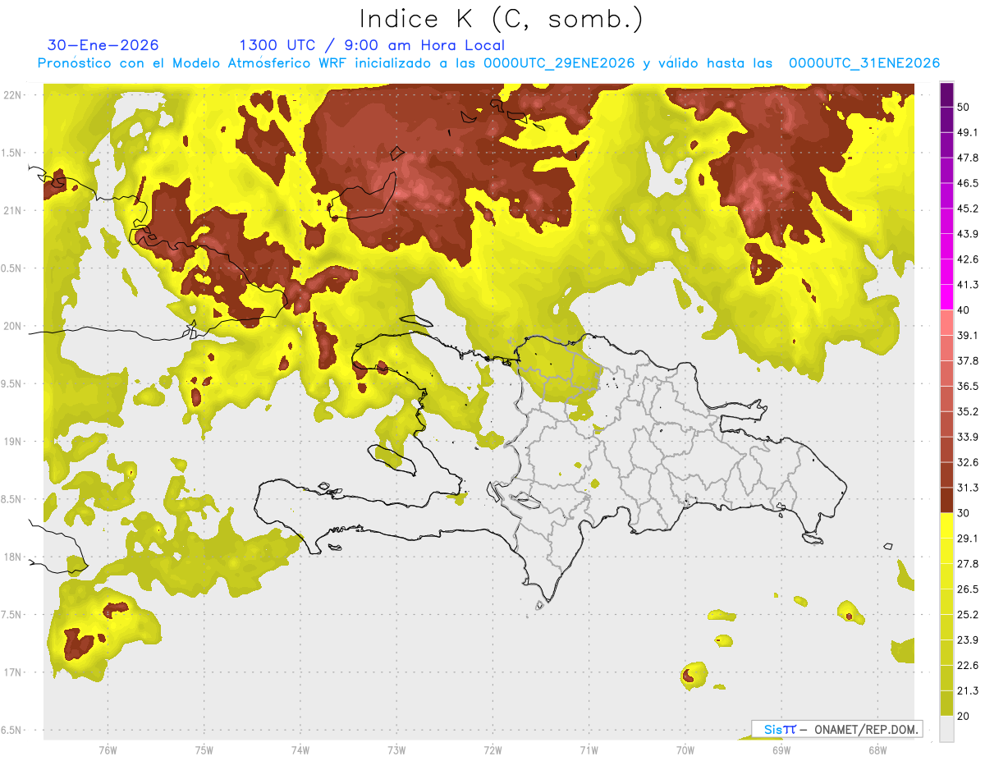The width and height of the screenshot is (985, 761).
Task: Pick the gray colorbar segment below 20
Action: click(x=946, y=729)
